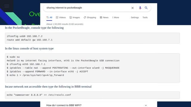The height and width of the screenshot is (107, 191).
Task: Click 'In the PocketBeagle, console type the following'
Action: click(34, 28)
